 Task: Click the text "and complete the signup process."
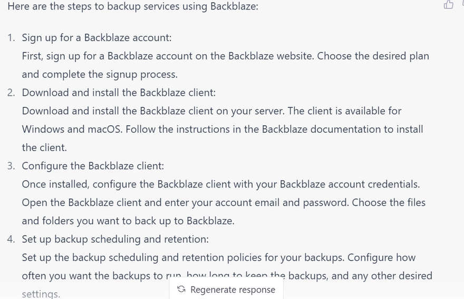pos(100,75)
